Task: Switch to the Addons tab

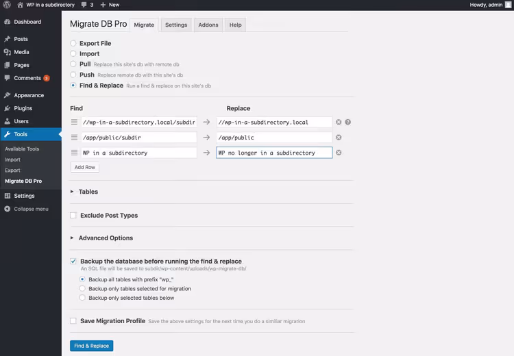Action: 208,25
